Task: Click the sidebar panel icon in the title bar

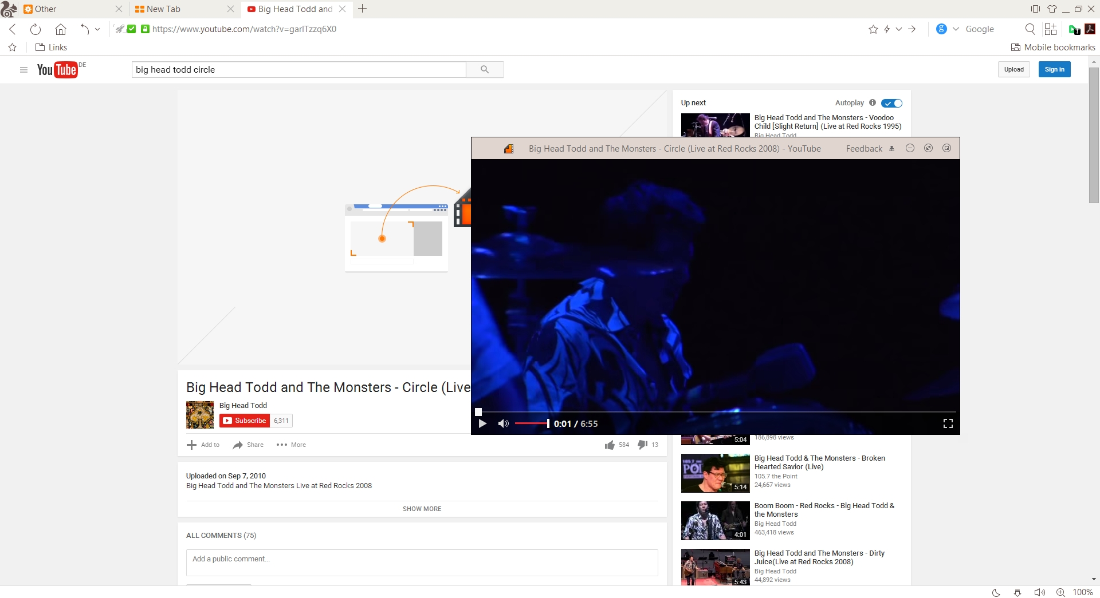Action: coord(1035,9)
